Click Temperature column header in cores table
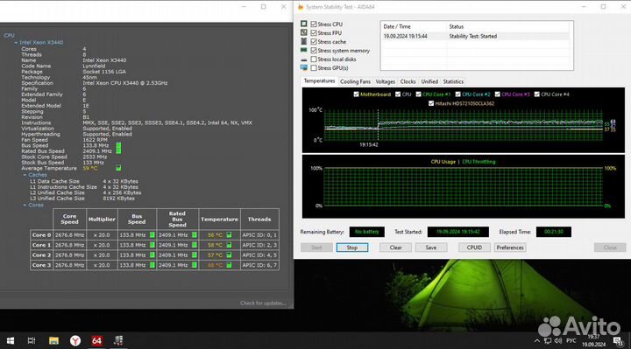Viewport: 631px width, 349px height. pyautogui.click(x=219, y=220)
